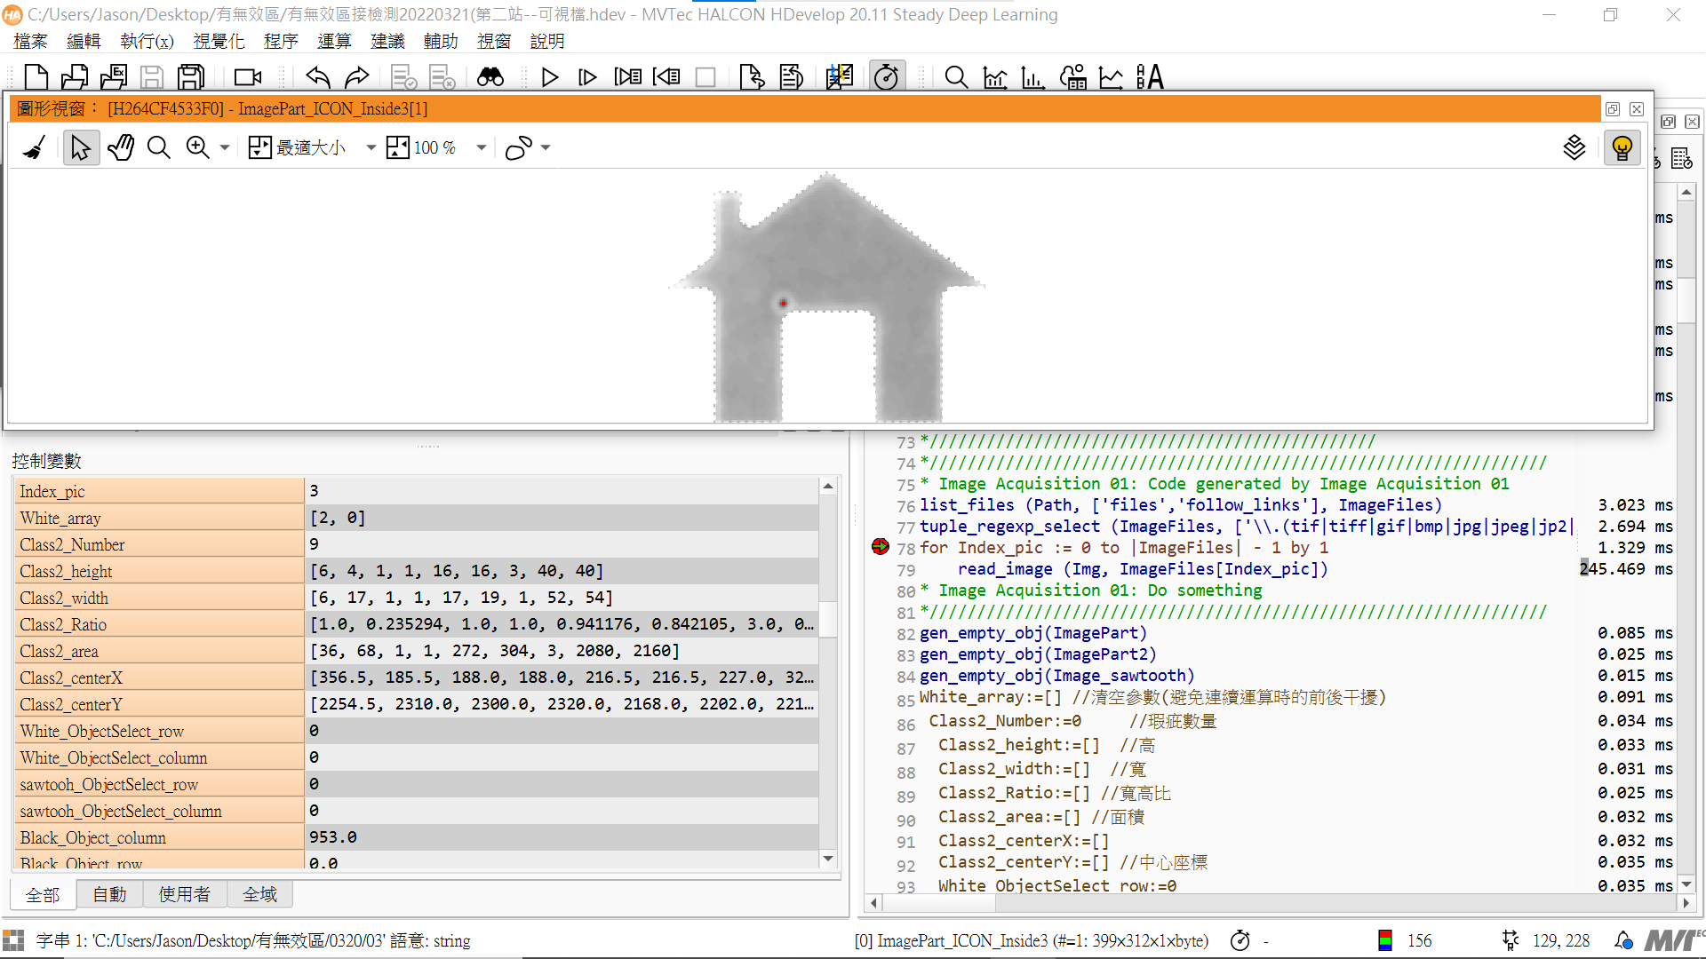This screenshot has height=959, width=1706.
Task: Clear the graphics window with the broom icon
Action: tap(34, 147)
